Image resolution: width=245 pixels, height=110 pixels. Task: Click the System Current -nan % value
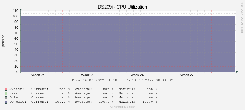(x=63, y=89)
